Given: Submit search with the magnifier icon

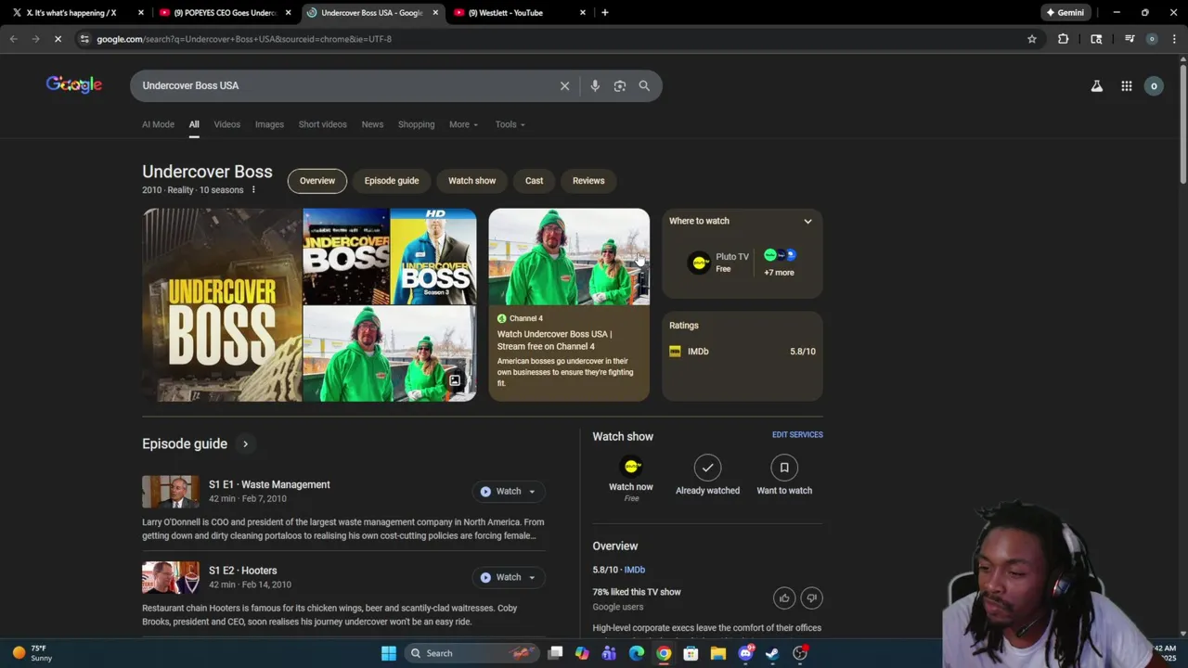Looking at the screenshot, I should (x=644, y=85).
